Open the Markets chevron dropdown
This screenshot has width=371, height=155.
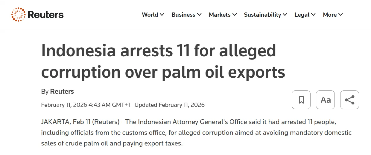click(235, 15)
